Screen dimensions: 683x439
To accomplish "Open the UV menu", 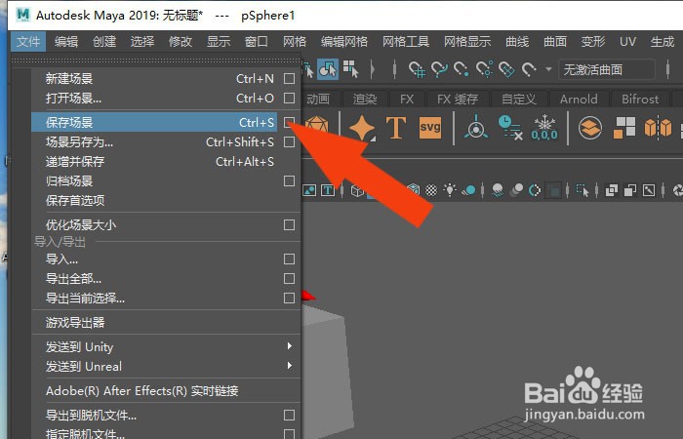I will point(627,42).
